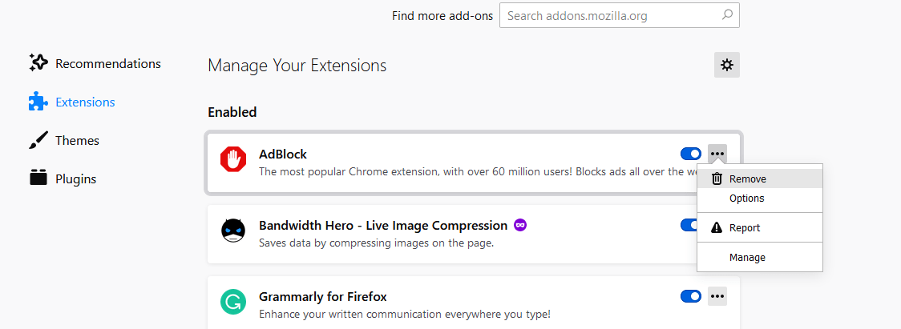Viewport: 901px width, 329px height.
Task: Toggle off Bandwidth Hero extension
Action: [x=689, y=225]
